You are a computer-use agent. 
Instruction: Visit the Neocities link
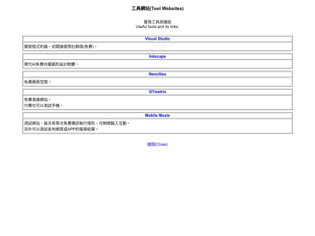coord(157,74)
